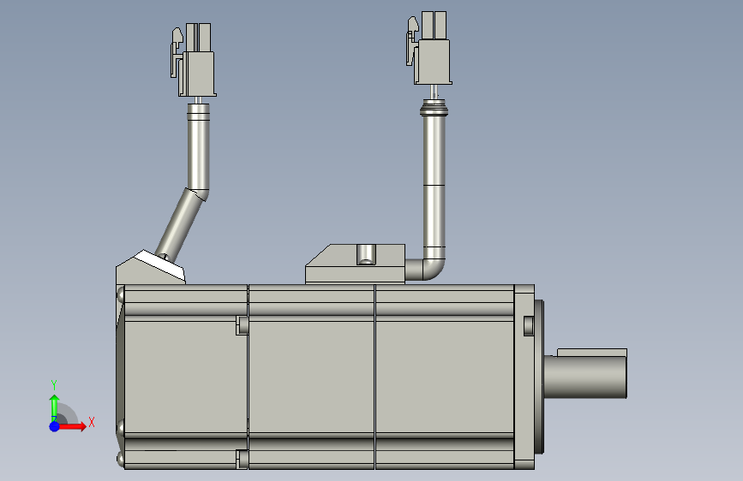Select the terminal box on top of motor
743x481 pixels.
click(x=356, y=264)
